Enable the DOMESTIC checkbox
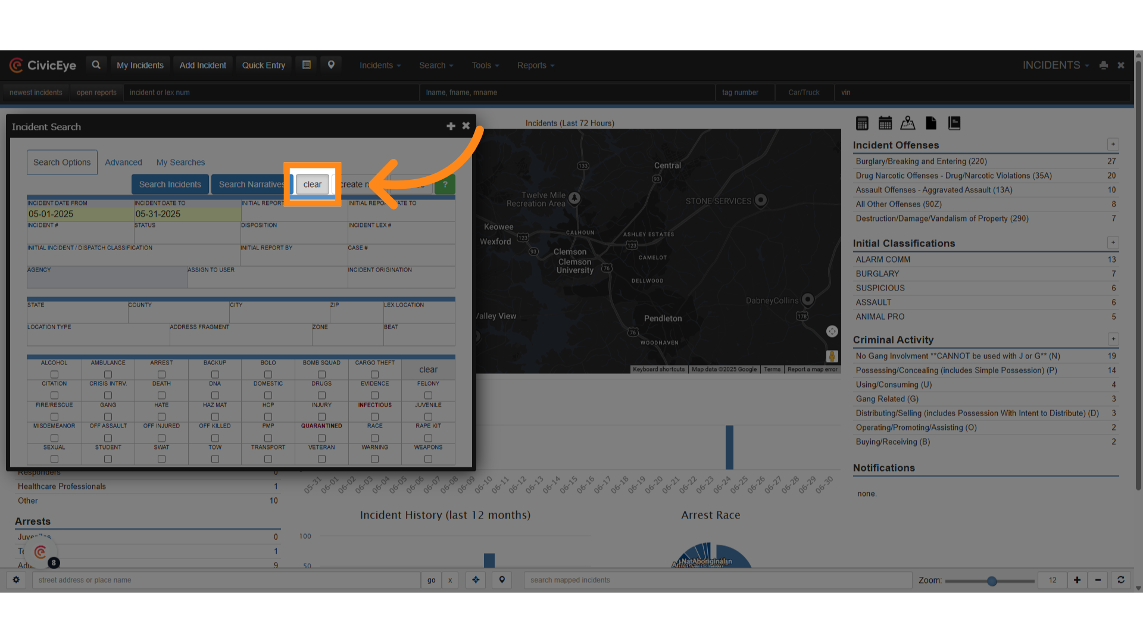The image size is (1143, 643). pyautogui.click(x=268, y=395)
